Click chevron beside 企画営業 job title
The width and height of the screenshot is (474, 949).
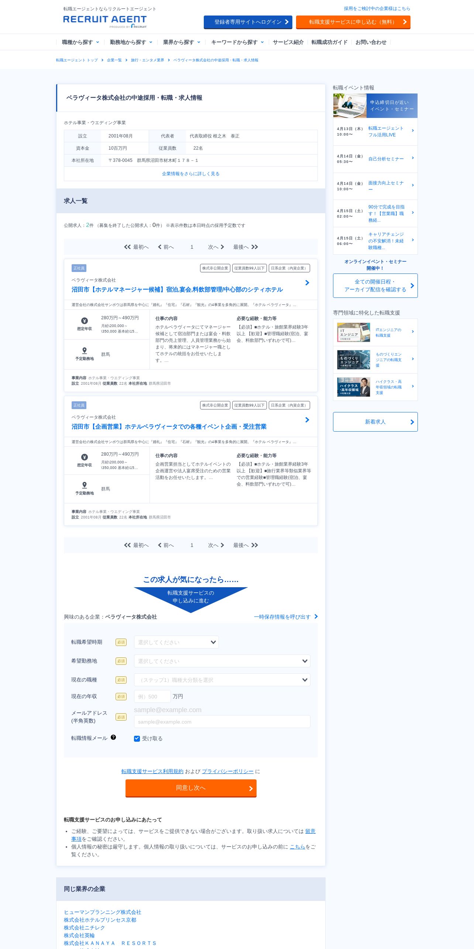(307, 420)
